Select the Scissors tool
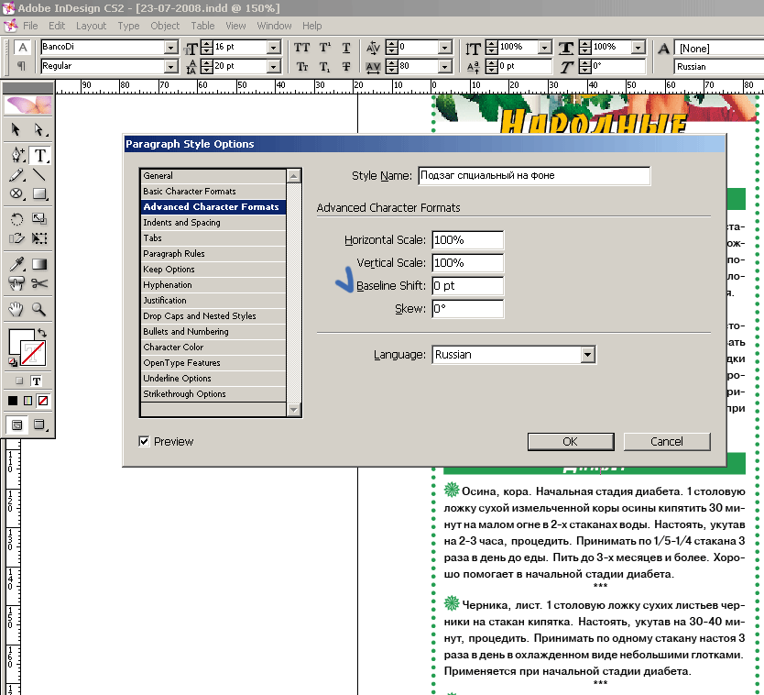This screenshot has width=764, height=695. (39, 283)
